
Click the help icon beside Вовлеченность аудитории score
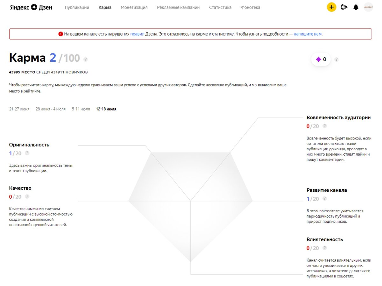324,126
